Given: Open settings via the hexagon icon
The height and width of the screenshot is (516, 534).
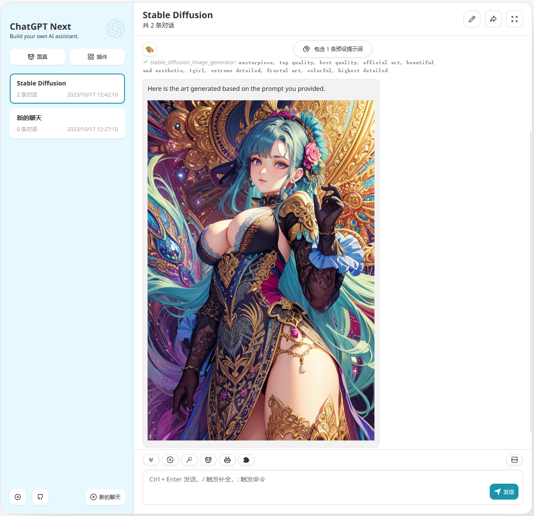Looking at the screenshot, I should [x=18, y=497].
